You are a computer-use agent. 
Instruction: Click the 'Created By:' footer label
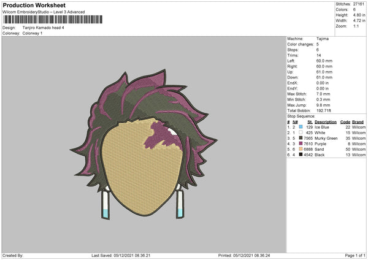pos(13,255)
